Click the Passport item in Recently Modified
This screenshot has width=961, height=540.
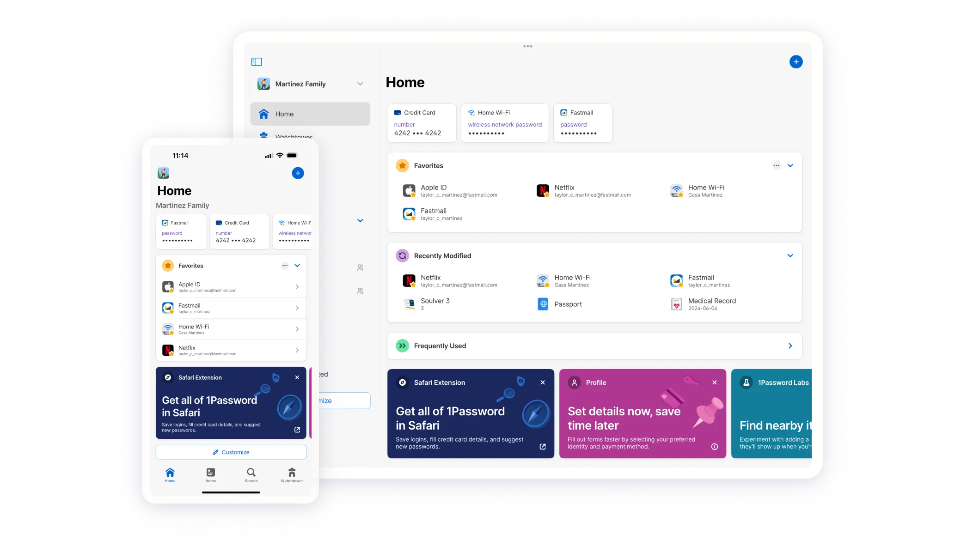pyautogui.click(x=568, y=303)
